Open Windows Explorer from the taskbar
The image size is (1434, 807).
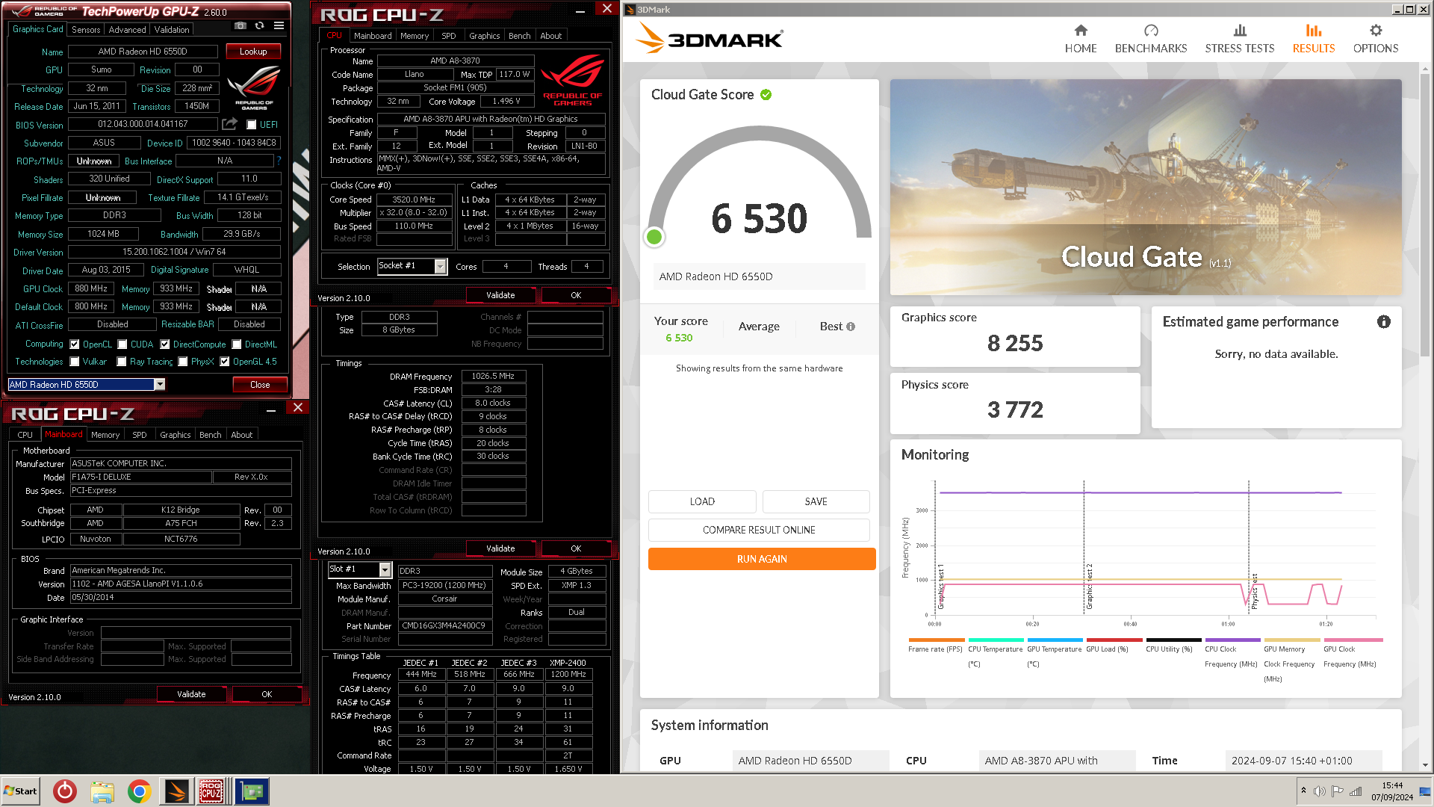click(102, 791)
